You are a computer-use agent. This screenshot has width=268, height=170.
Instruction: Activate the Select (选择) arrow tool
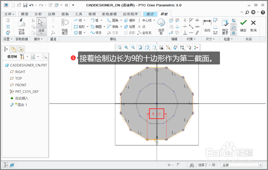41,26
